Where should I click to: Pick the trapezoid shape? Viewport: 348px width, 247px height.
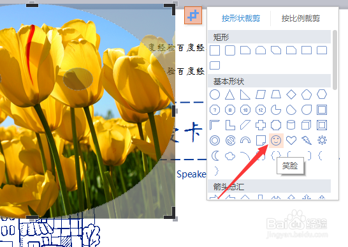point(276,94)
